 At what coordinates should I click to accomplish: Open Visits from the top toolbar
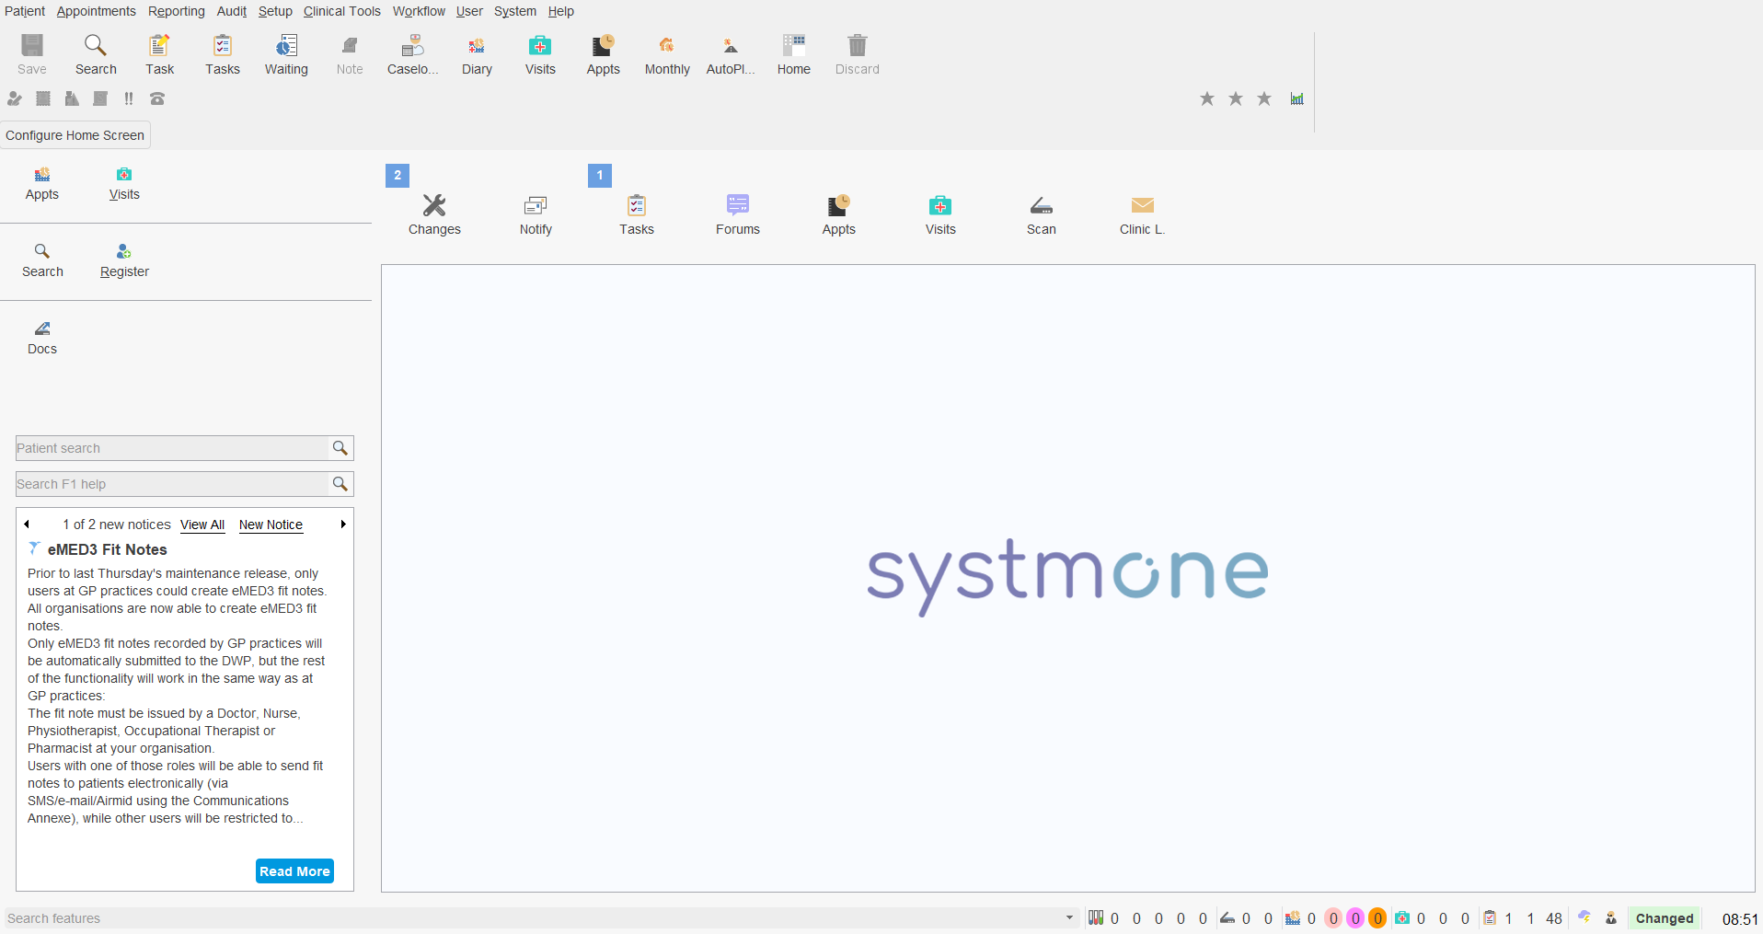click(540, 55)
